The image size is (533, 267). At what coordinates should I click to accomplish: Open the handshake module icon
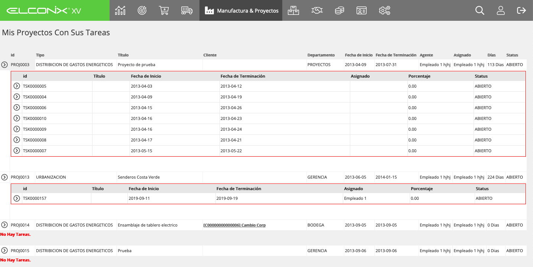pos(317,10)
